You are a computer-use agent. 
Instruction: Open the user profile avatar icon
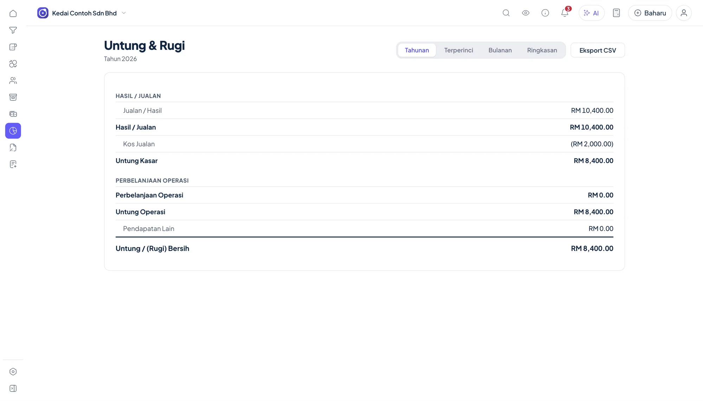tap(684, 13)
